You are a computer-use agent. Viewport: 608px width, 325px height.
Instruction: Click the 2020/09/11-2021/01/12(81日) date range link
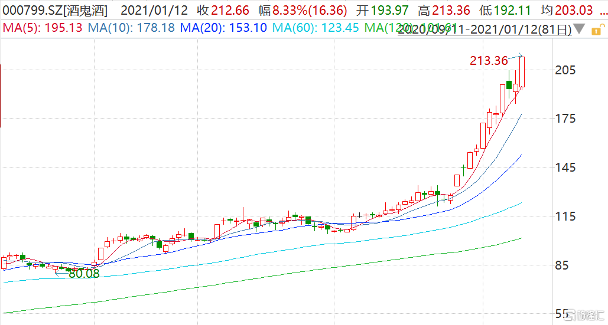(485, 30)
